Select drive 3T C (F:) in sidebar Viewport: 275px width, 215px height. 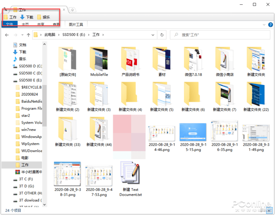click(x=23, y=179)
